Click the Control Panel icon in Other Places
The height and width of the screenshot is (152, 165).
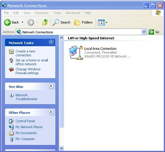pyautogui.click(x=11, y=121)
